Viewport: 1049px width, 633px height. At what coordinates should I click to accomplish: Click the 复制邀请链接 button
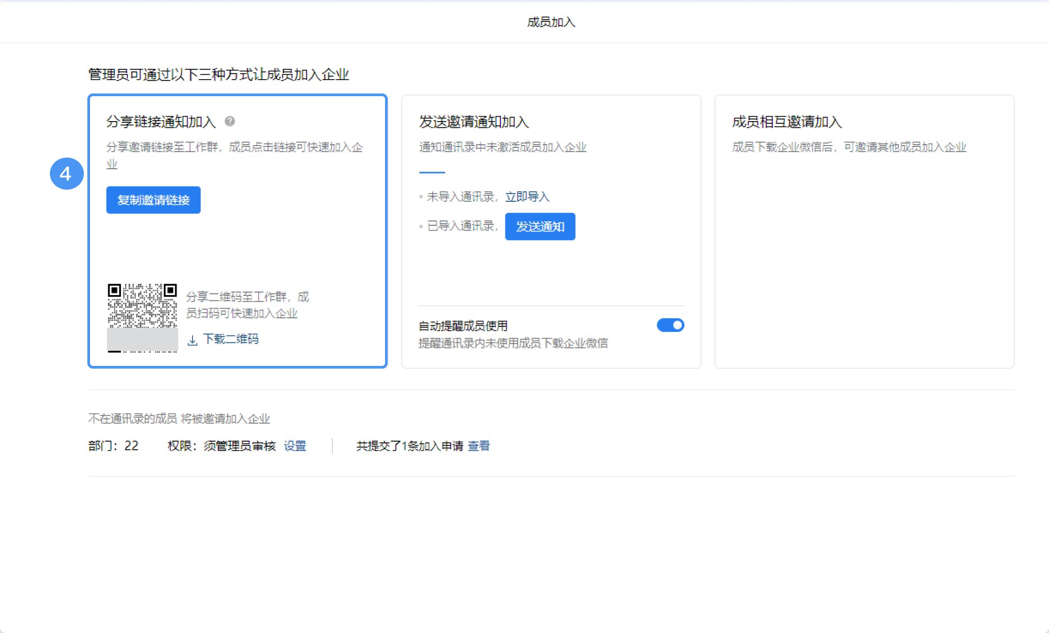coord(153,200)
